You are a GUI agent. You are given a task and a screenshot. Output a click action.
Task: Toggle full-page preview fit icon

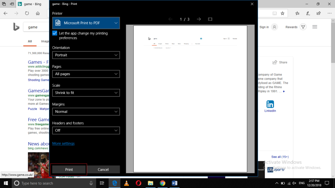[210, 19]
